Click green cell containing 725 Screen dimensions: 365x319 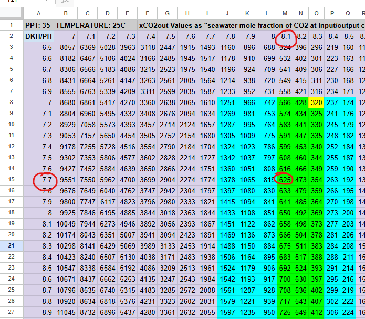pos(285,312)
